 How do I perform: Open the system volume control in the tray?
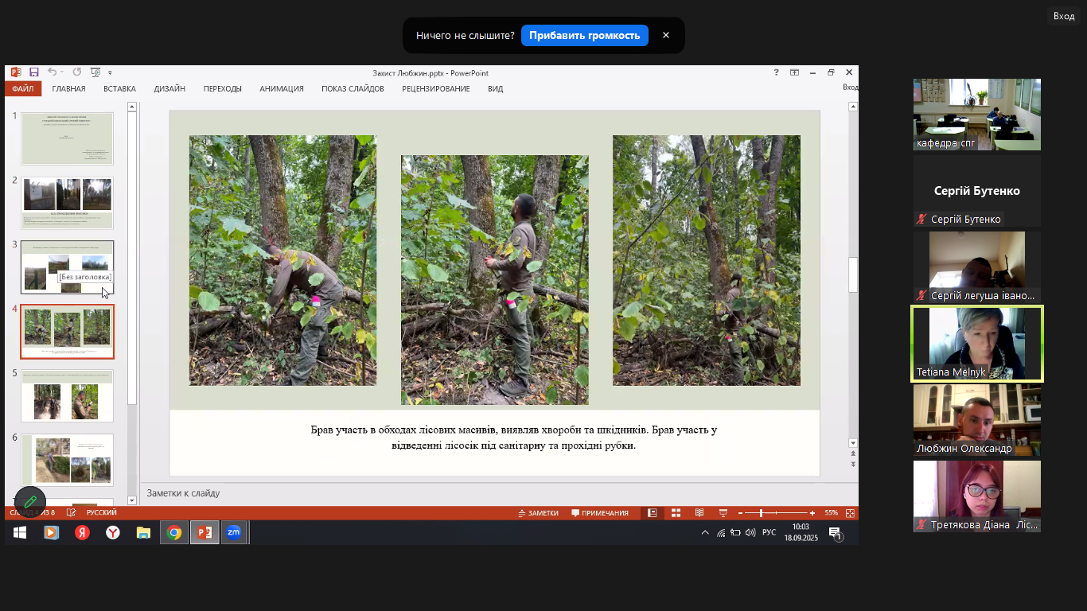750,533
